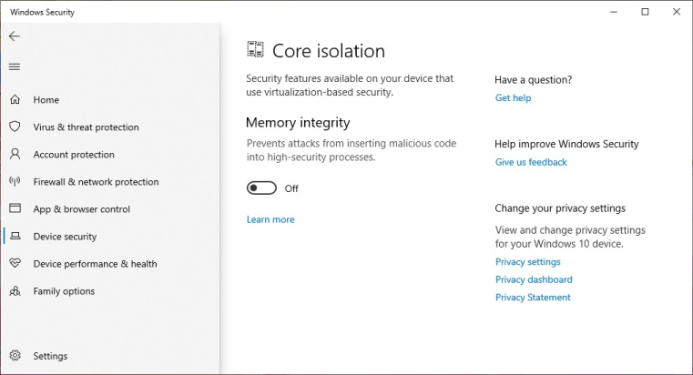Screen dimensions: 693x375
Task: Click the App & browser control window icon
Action: (x=15, y=208)
